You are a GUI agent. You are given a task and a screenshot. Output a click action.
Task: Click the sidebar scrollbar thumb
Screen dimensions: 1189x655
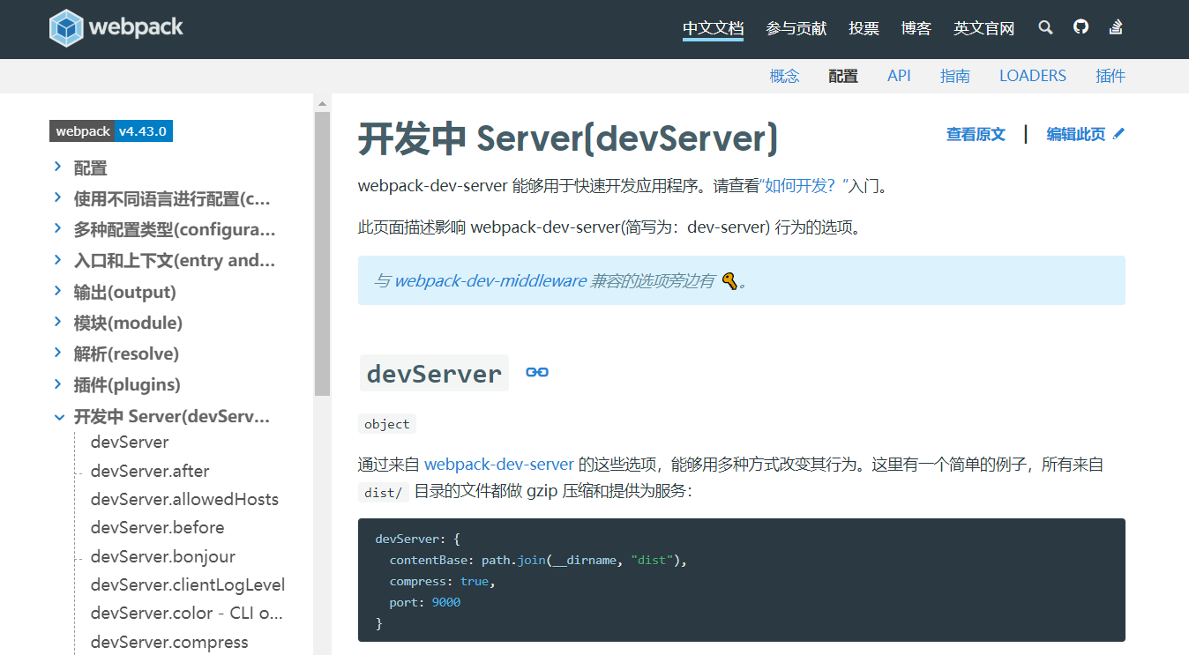coord(322,254)
